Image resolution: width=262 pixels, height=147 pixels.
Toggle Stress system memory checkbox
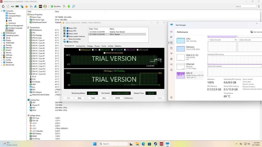68,36
